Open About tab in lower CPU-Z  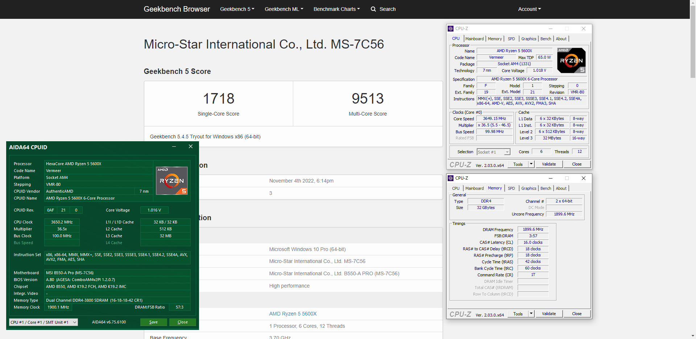(x=561, y=188)
